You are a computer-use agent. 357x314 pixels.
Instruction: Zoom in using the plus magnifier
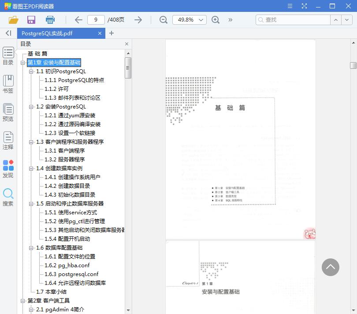(x=216, y=20)
